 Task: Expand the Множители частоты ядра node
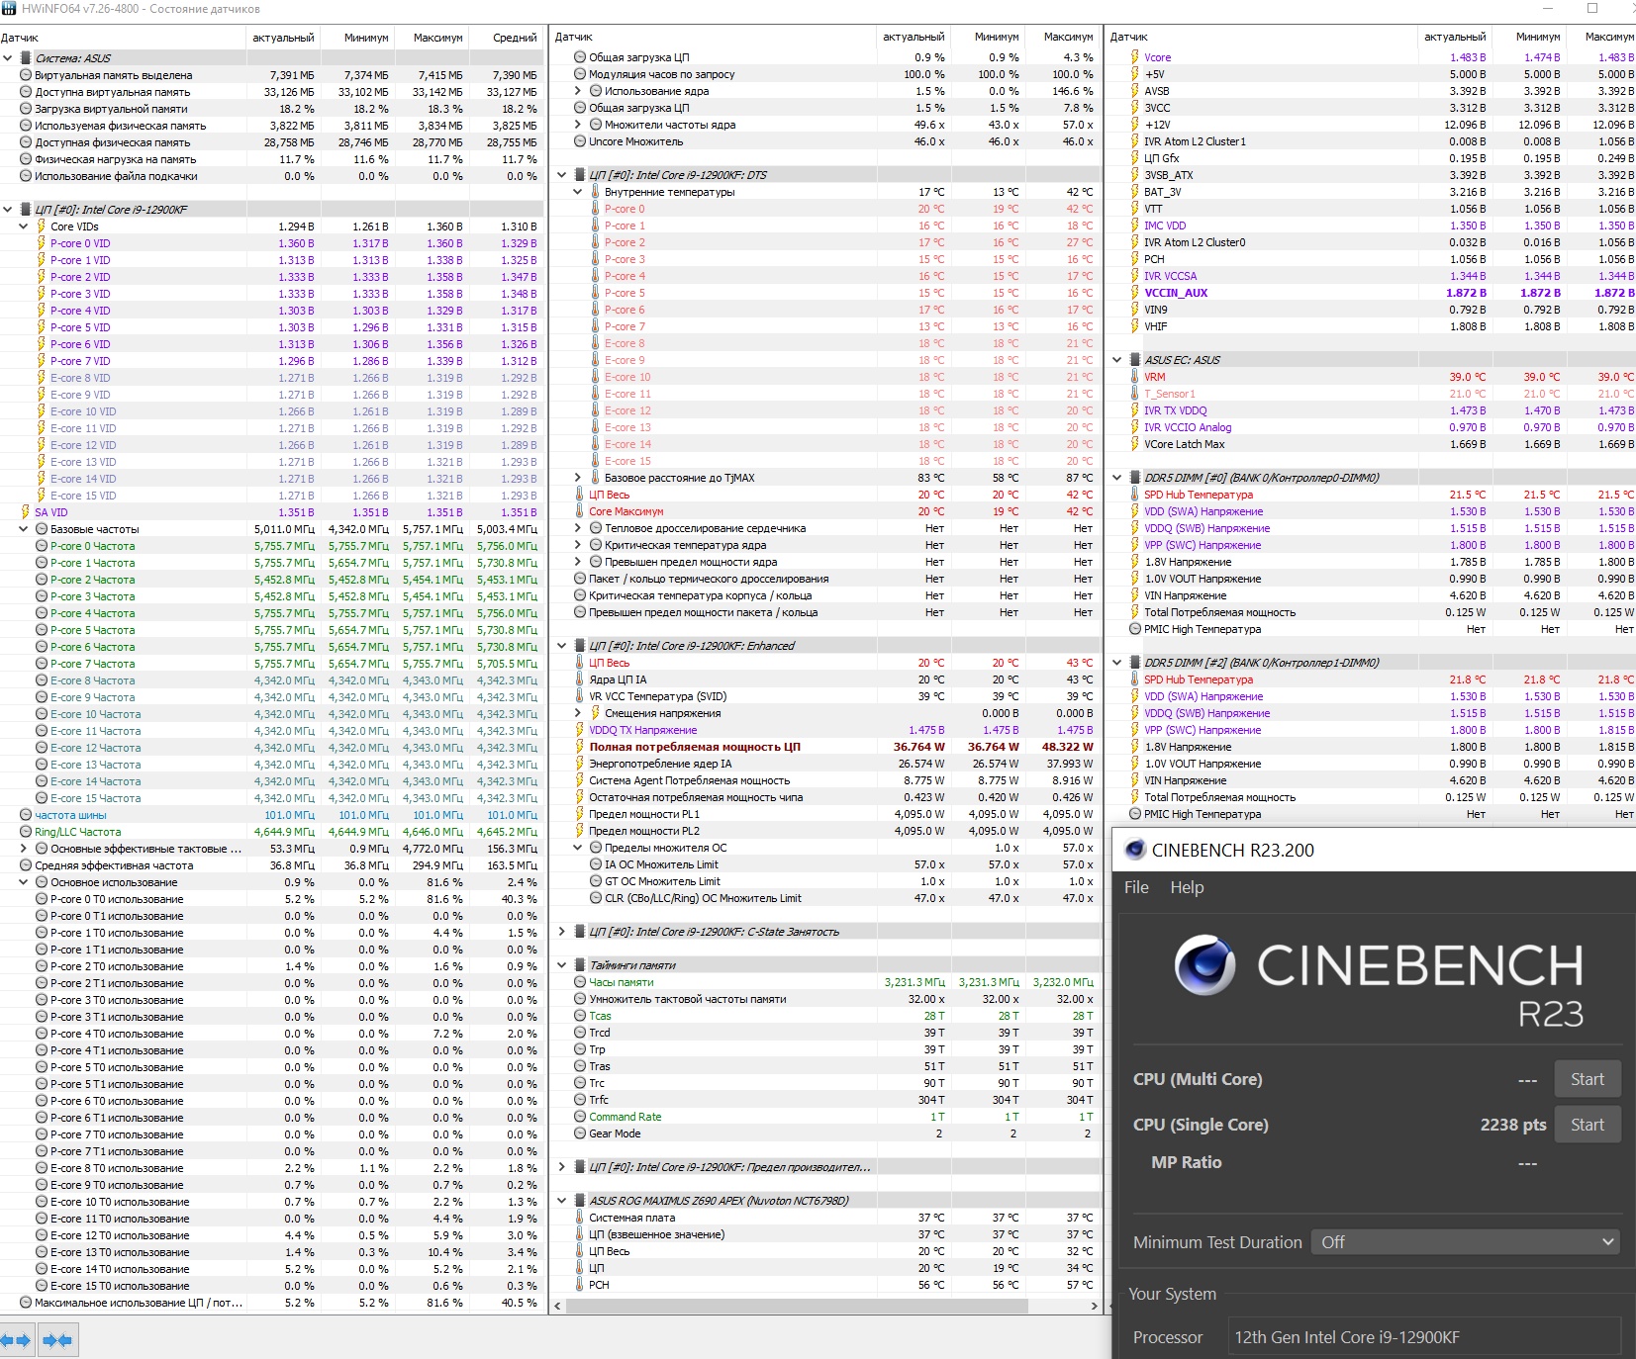578,125
